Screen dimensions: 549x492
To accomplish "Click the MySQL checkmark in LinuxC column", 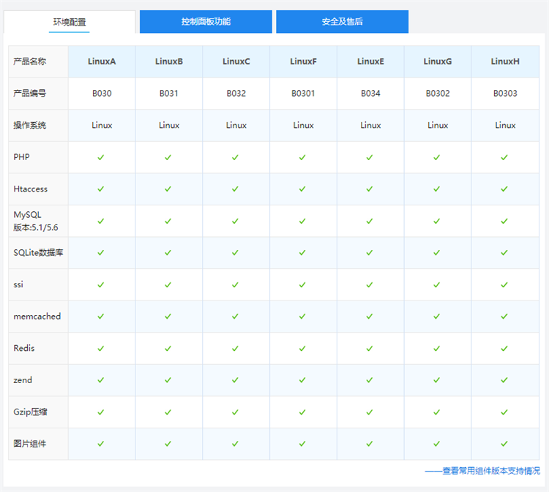I will point(236,221).
